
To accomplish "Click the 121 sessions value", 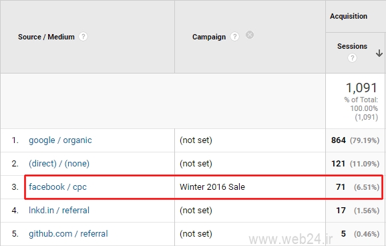I will click(338, 164).
